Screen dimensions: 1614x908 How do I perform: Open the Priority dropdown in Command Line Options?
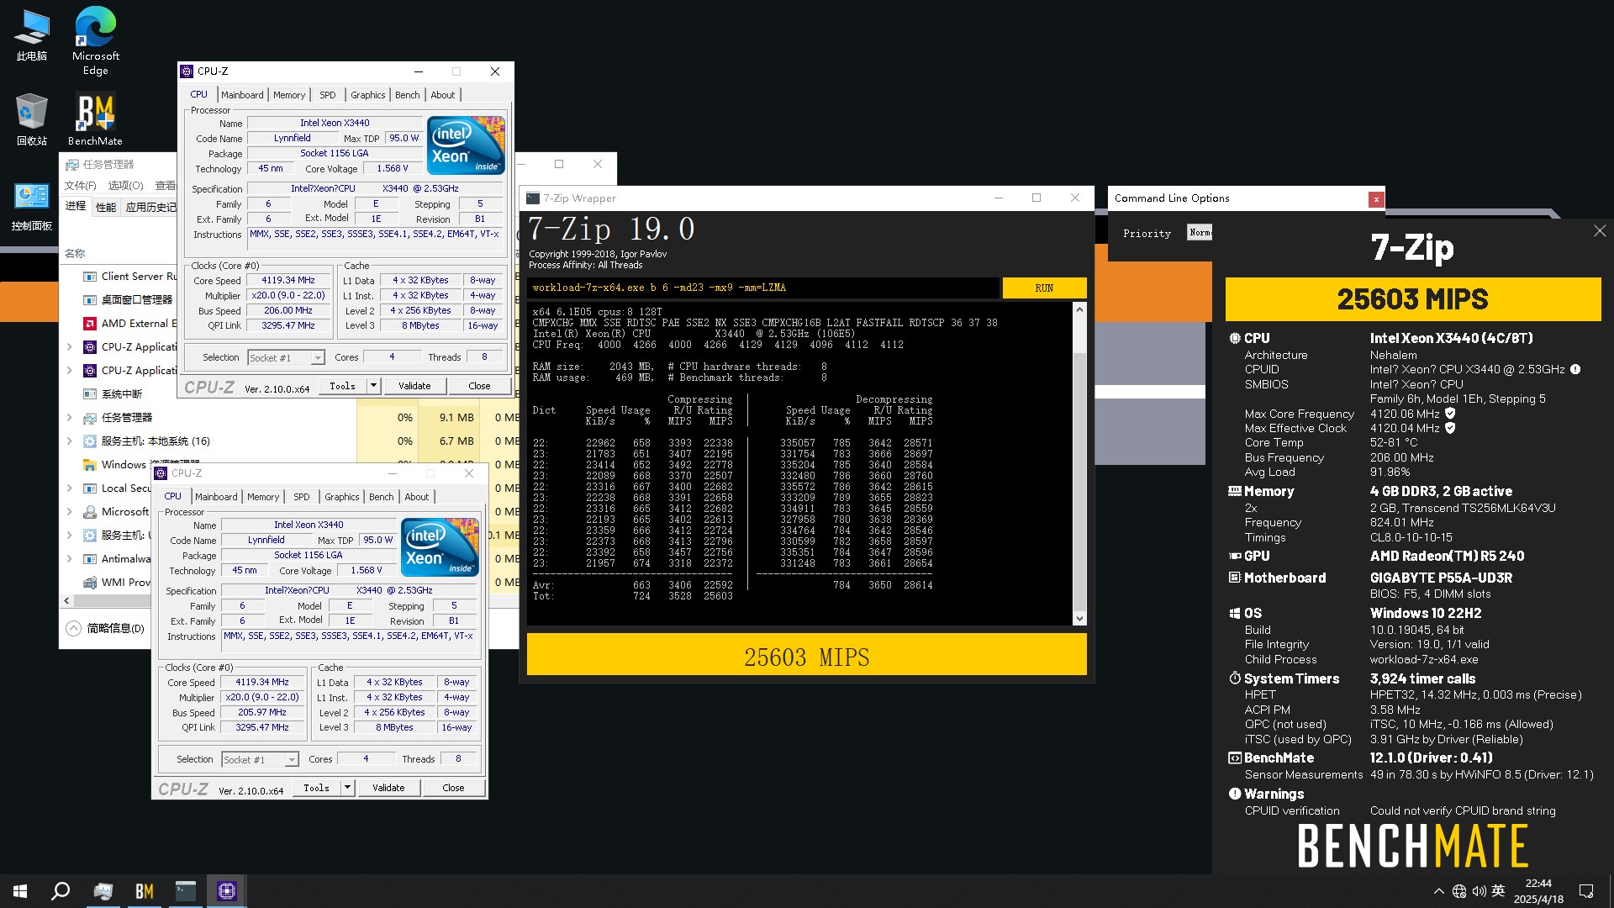coord(1200,233)
